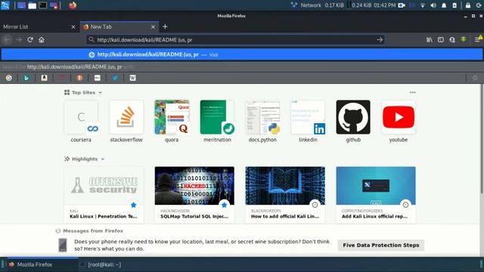484x272 pixels.
Task: Open the Library toolbar button
Action: pyautogui.click(x=430, y=40)
